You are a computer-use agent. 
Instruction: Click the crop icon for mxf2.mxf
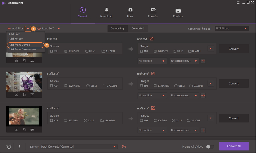click(24, 95)
